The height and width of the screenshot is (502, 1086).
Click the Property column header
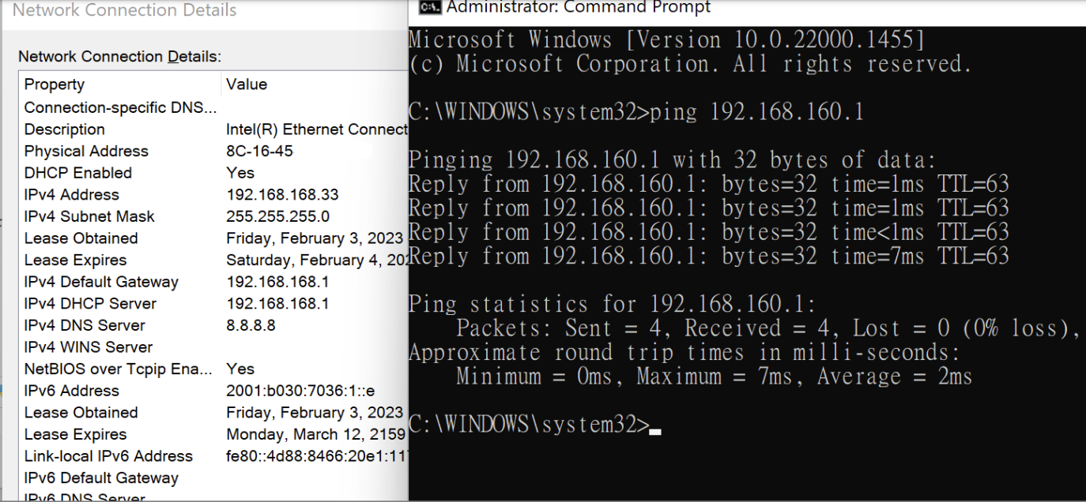pyautogui.click(x=55, y=84)
